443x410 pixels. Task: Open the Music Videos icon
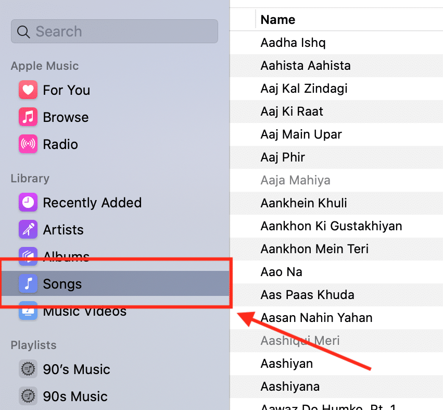click(28, 312)
